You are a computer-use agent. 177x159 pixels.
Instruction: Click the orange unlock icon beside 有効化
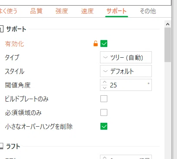click(x=96, y=44)
